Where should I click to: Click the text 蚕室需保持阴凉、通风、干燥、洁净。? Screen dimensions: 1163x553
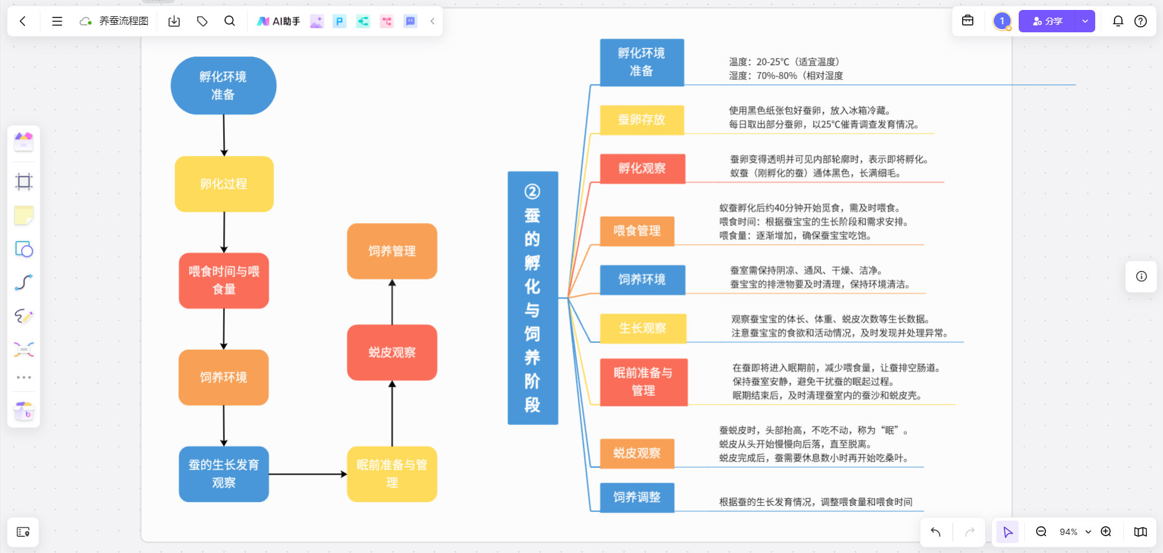[809, 270]
